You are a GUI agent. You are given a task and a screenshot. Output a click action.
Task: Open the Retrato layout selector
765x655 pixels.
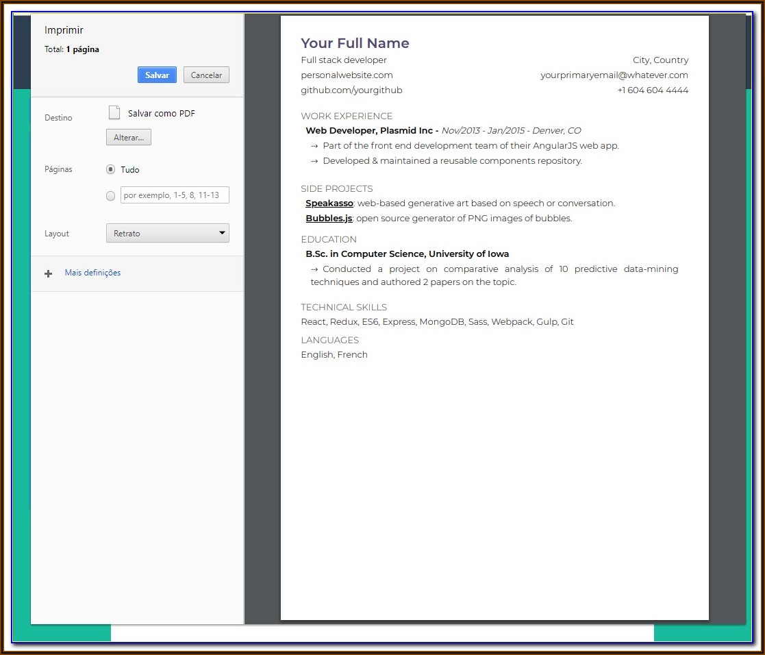[167, 233]
